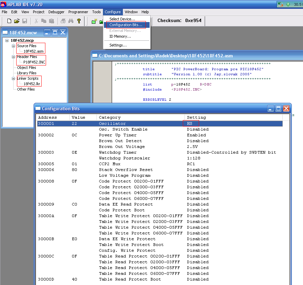Click the Enabled setting for Power Up Timer
This screenshot has width=303, height=285.
(x=196, y=135)
